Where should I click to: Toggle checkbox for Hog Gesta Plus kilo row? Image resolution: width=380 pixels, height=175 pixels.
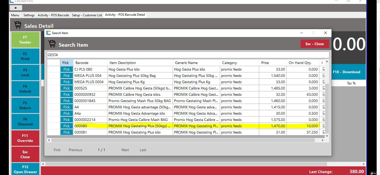[x=324, y=69]
